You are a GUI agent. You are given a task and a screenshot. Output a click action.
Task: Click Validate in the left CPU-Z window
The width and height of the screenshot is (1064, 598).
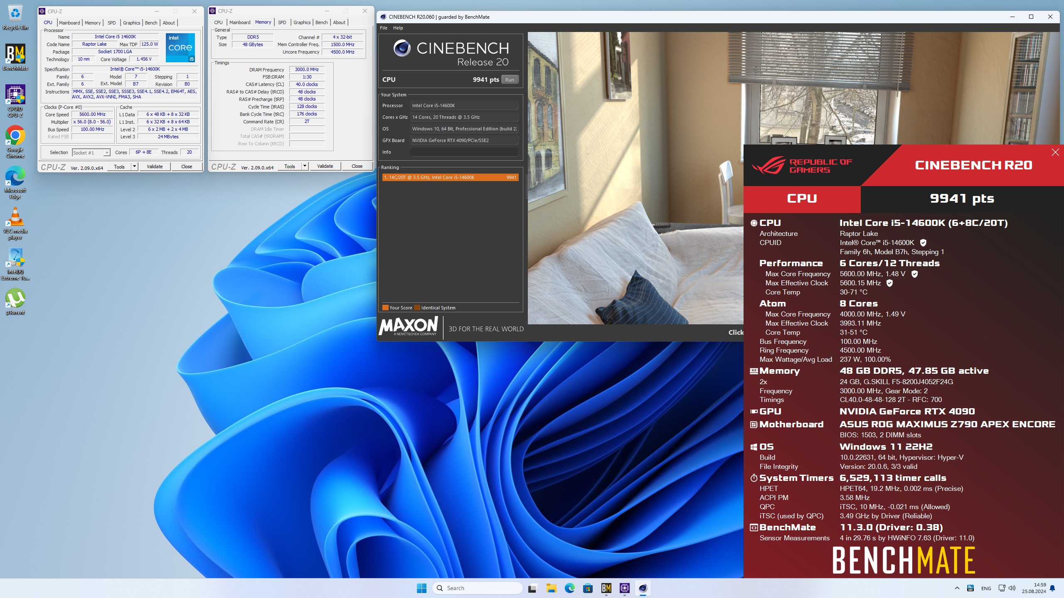[x=155, y=167]
